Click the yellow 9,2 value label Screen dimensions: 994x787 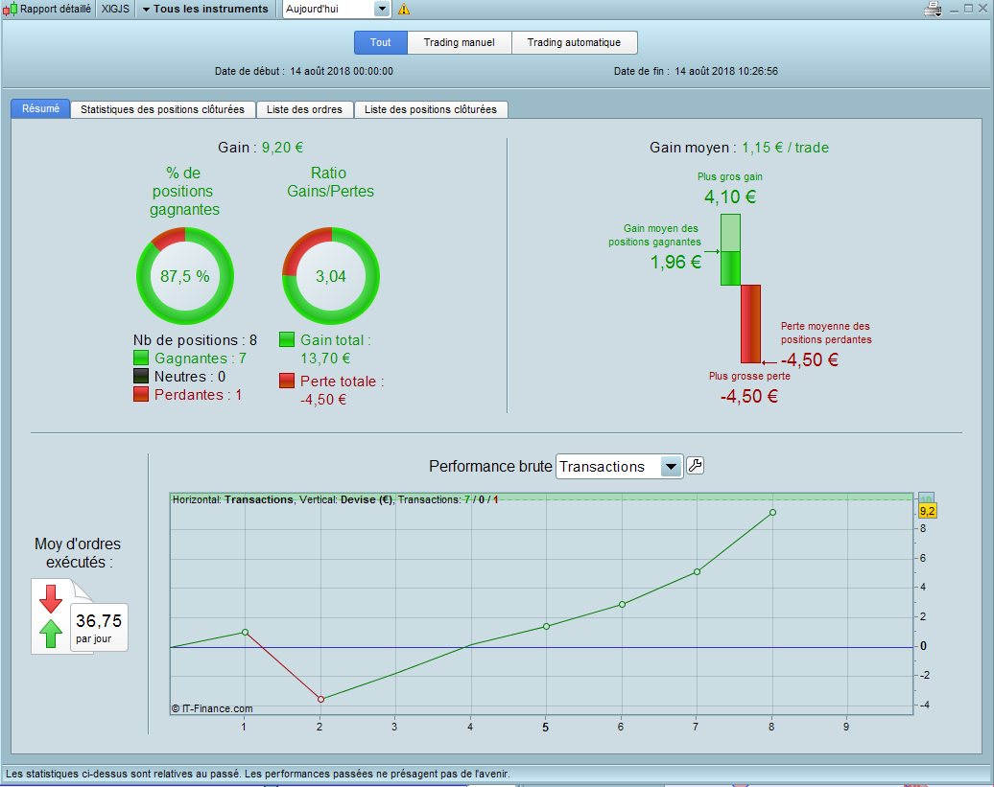coord(928,511)
